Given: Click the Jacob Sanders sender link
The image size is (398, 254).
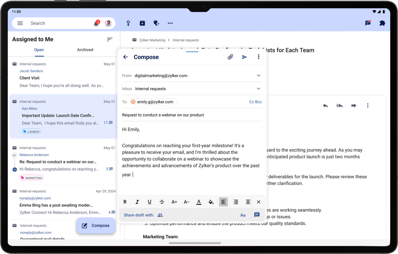Looking at the screenshot, I should pyautogui.click(x=31, y=71).
